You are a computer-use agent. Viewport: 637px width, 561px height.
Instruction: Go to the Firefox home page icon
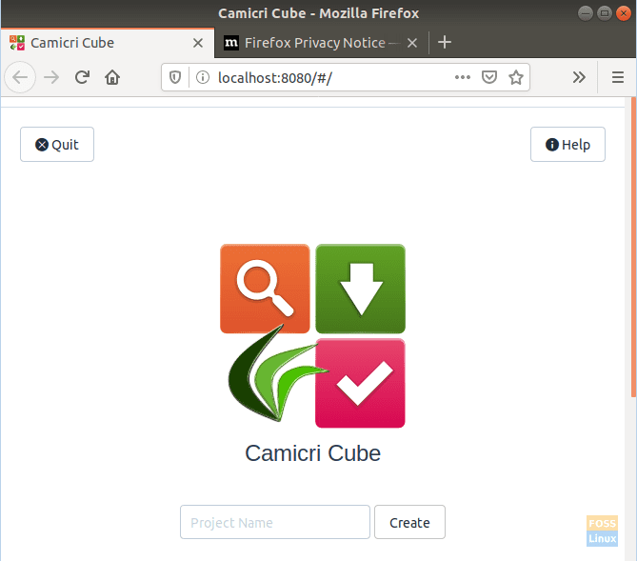pos(112,78)
